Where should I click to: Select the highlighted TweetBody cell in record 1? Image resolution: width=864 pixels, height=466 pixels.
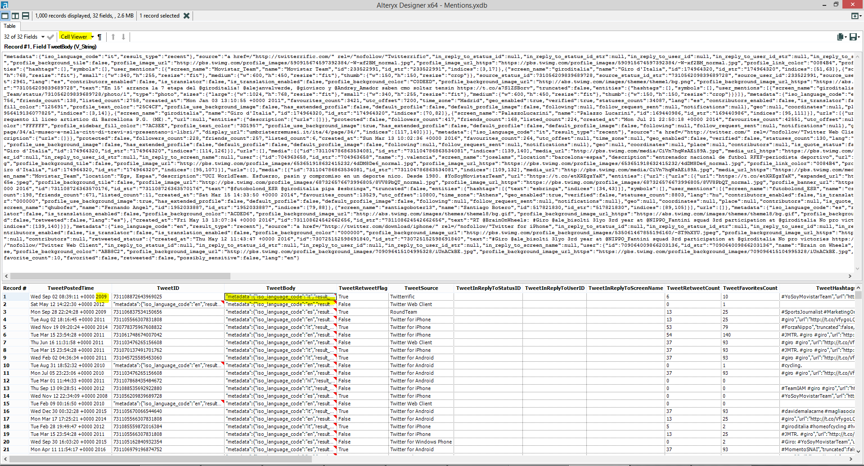(x=281, y=297)
